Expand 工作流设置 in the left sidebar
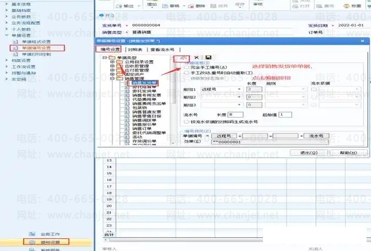371x251 pixels. pos(7,67)
